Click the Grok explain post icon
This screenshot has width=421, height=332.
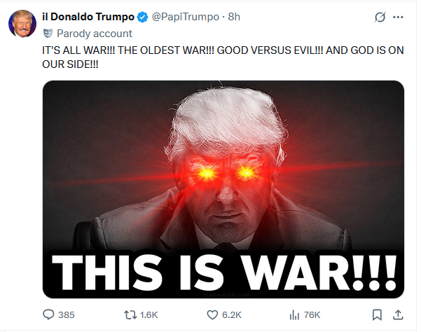(380, 17)
